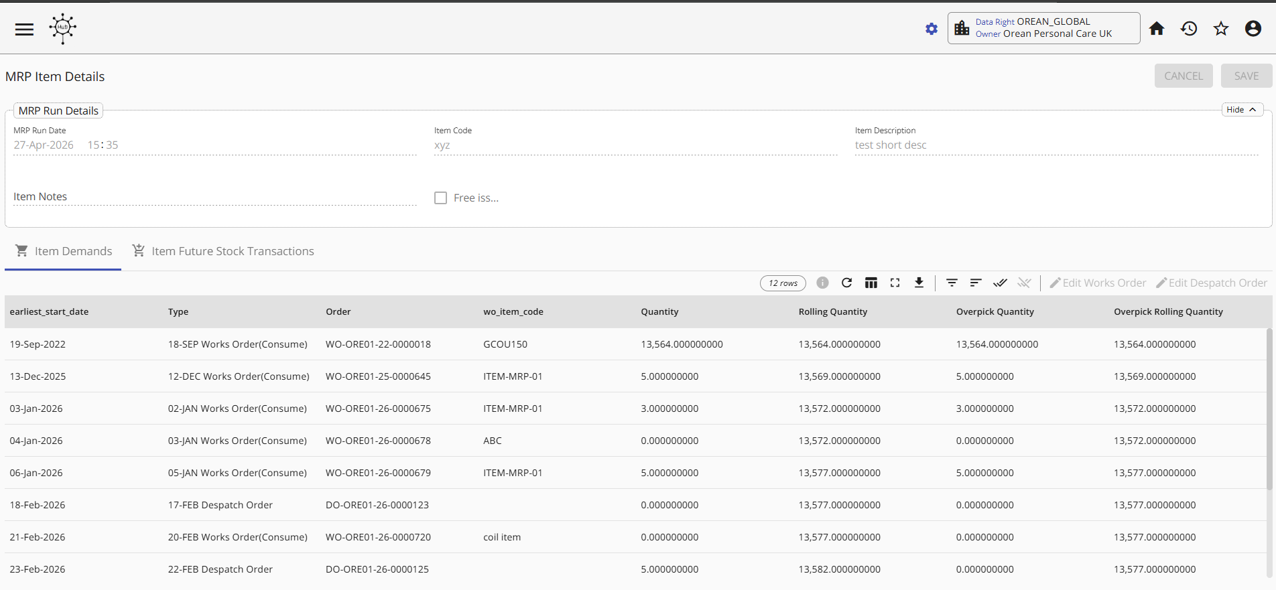Select order WO-ORE01-25-0000645
The image size is (1276, 590).
[378, 376]
